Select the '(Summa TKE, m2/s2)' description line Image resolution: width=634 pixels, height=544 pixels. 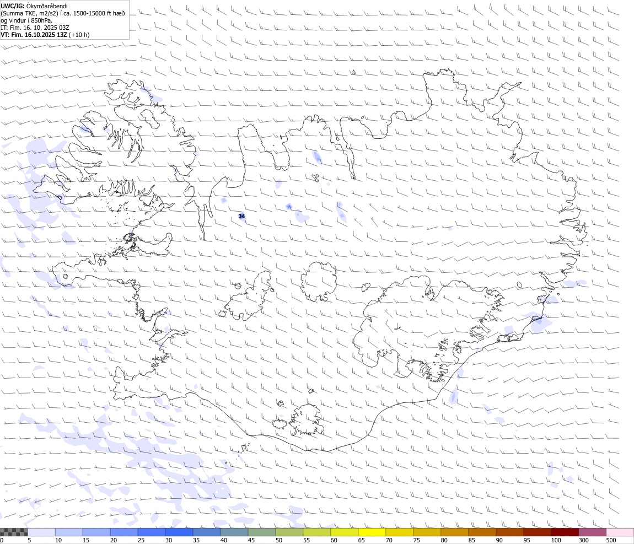[63, 13]
